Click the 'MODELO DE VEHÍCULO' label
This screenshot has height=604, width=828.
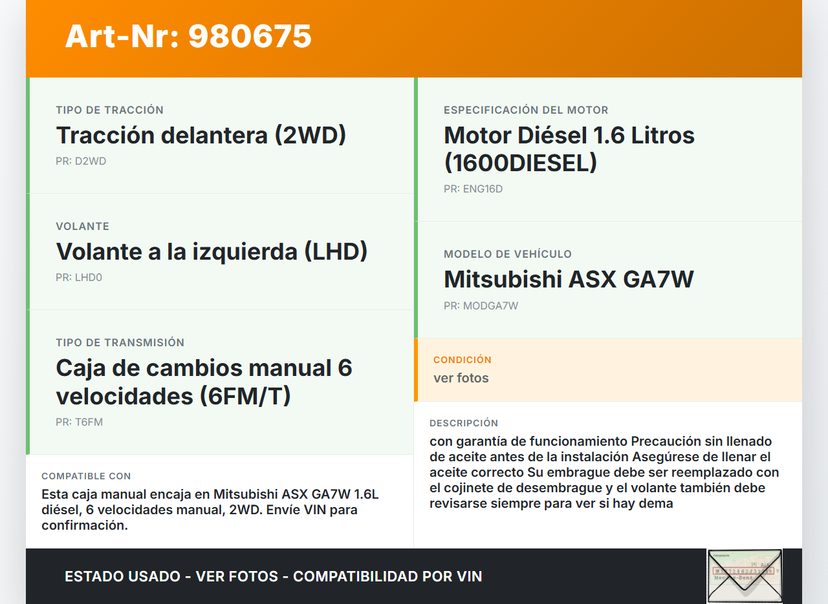[x=508, y=255]
